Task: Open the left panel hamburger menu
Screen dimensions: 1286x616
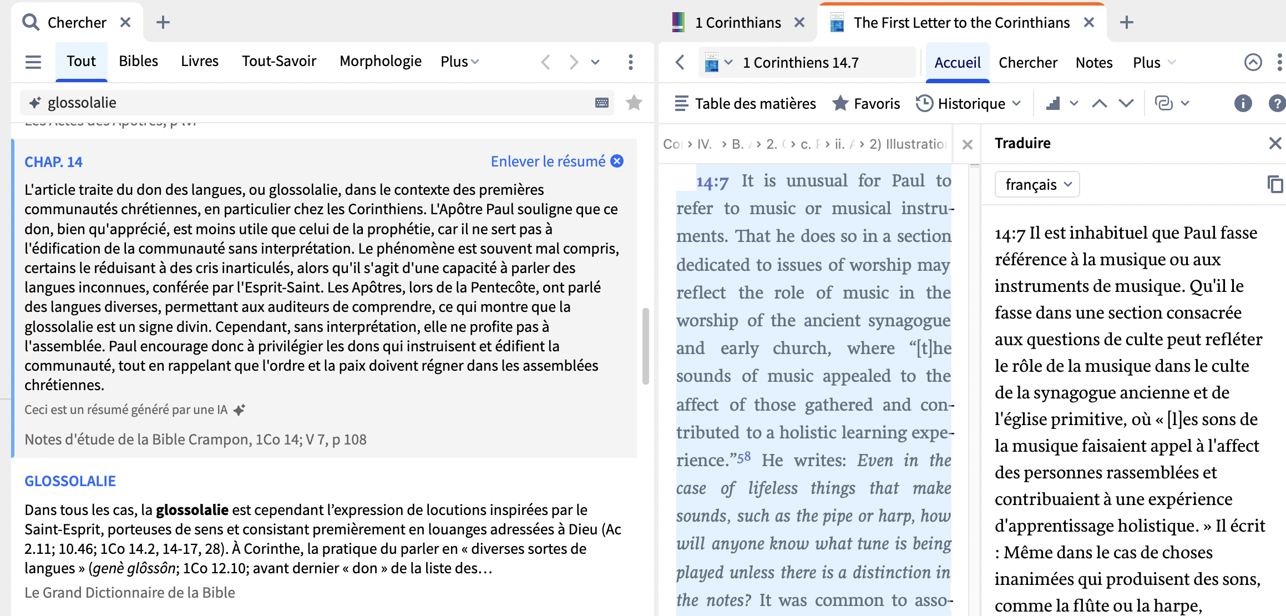Action: tap(33, 62)
